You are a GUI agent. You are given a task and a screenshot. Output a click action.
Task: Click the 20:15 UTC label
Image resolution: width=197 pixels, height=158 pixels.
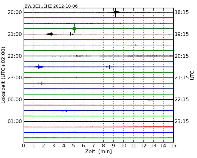click(182, 56)
